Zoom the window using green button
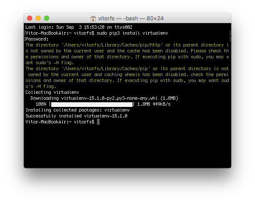This screenshot has height=202, width=255. (x=47, y=18)
